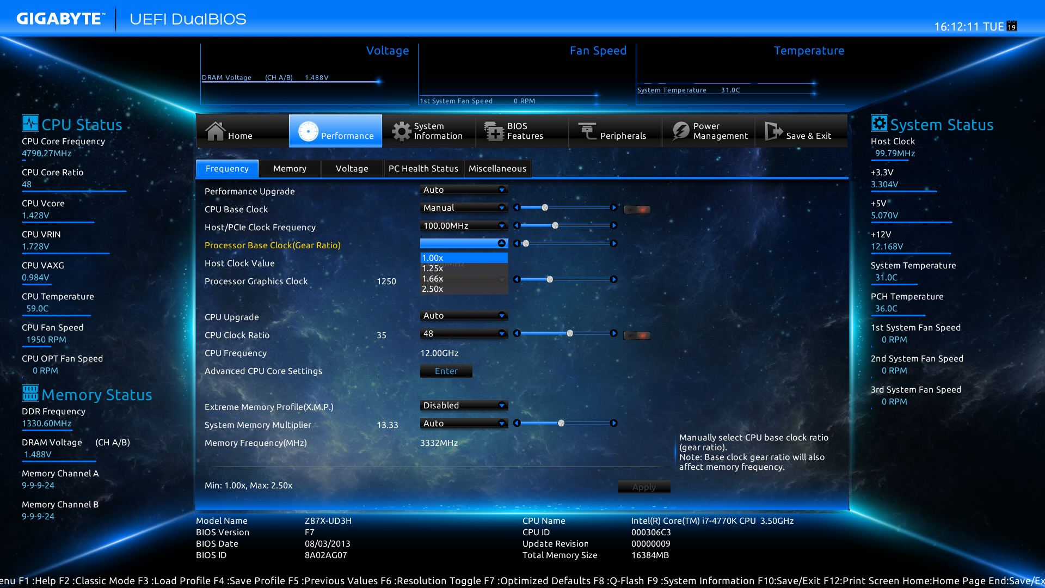Expand the Performance Upgrade dropdown
Image resolution: width=1045 pixels, height=588 pixels.
point(464,189)
